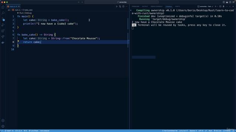The image size is (236, 132).
Task: Click the Ln 8, Col cursor position status
Action: pyautogui.click(x=184, y=131)
